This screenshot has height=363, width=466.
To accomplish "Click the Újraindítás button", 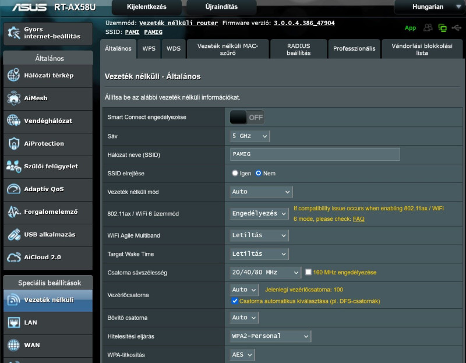I will pyautogui.click(x=221, y=7).
